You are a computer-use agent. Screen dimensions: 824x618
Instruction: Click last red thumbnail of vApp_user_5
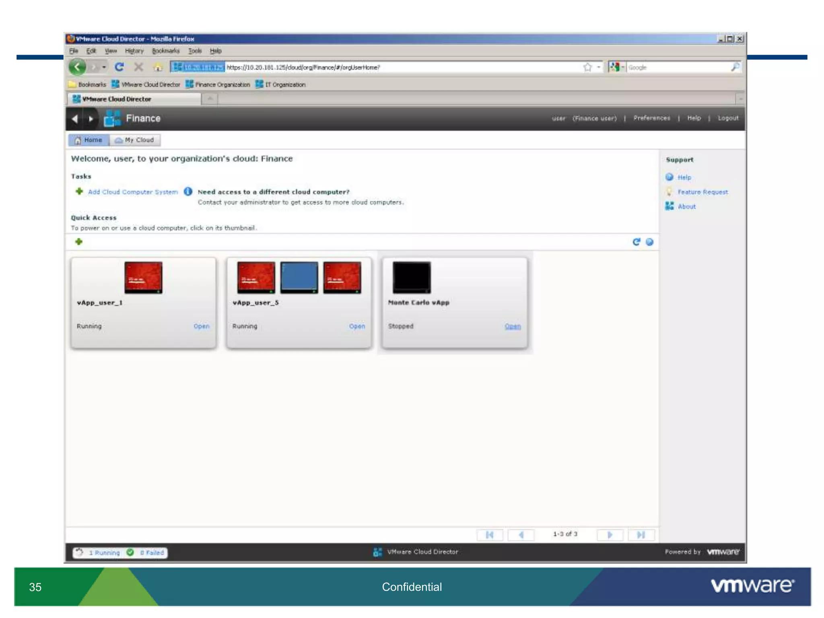[x=342, y=278]
